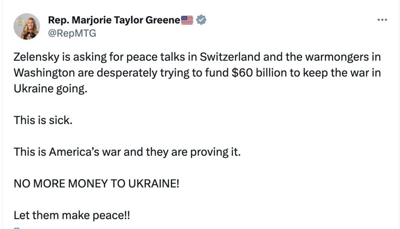Click the 'NO MORE MONEY TO UKRAINE!' line
Screen dimensions: 400x229
click(x=96, y=184)
